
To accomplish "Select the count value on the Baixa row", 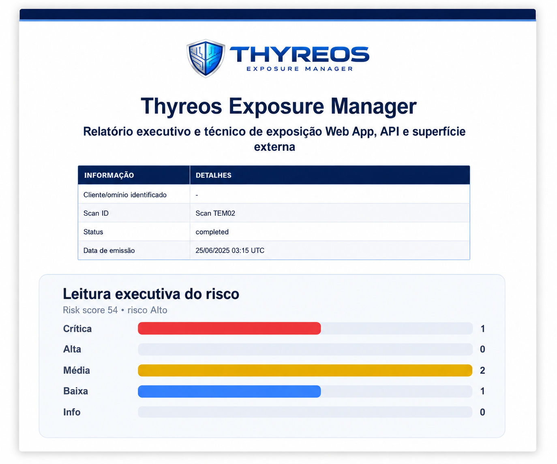I will (x=482, y=391).
